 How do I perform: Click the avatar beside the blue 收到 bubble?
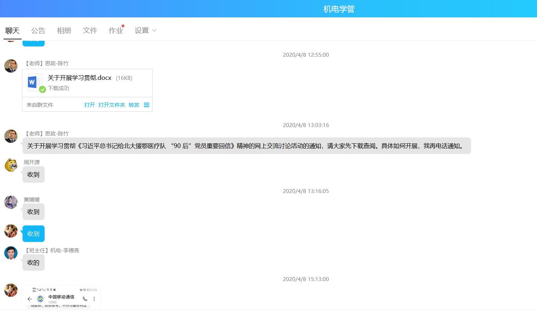point(11,231)
